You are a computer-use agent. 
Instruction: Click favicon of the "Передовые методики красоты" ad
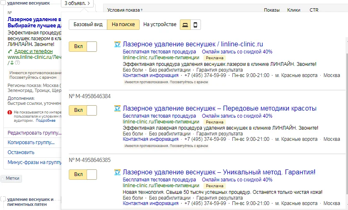pyautogui.click(x=117, y=109)
